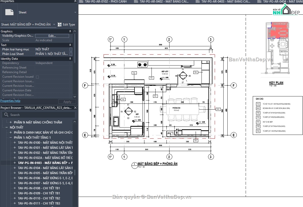The width and height of the screenshot is (303, 207).
Task: Select sheet TAV-PG-IN-0110 - CHI TIẾT TB2
Action: 39,198
